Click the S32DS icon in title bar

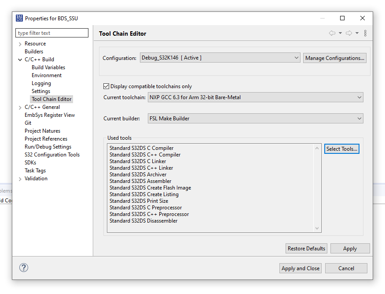(19, 18)
